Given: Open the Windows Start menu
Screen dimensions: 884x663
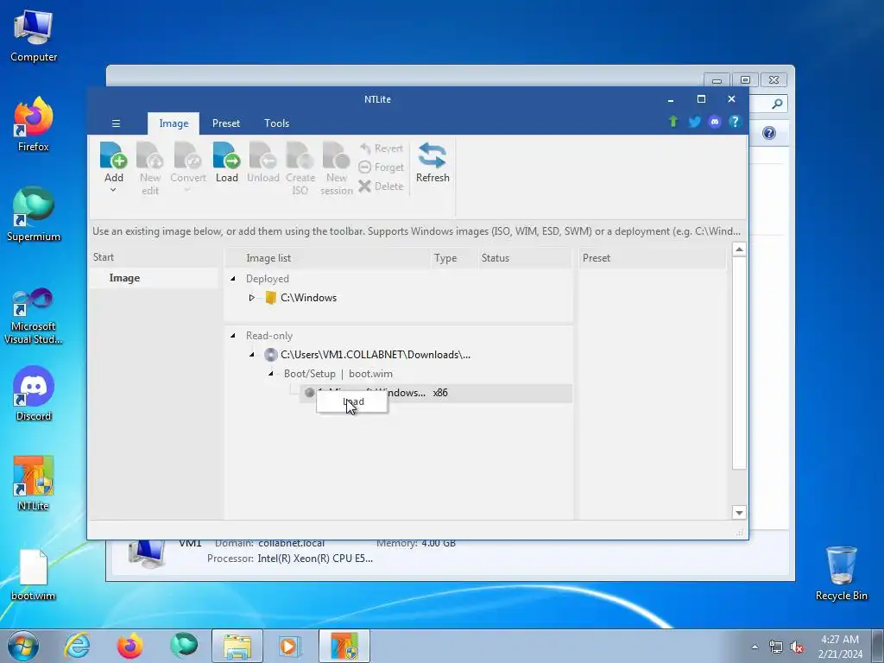Looking at the screenshot, I should [x=22, y=646].
